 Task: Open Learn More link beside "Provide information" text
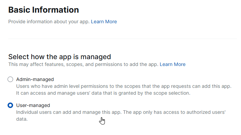(x=104, y=22)
